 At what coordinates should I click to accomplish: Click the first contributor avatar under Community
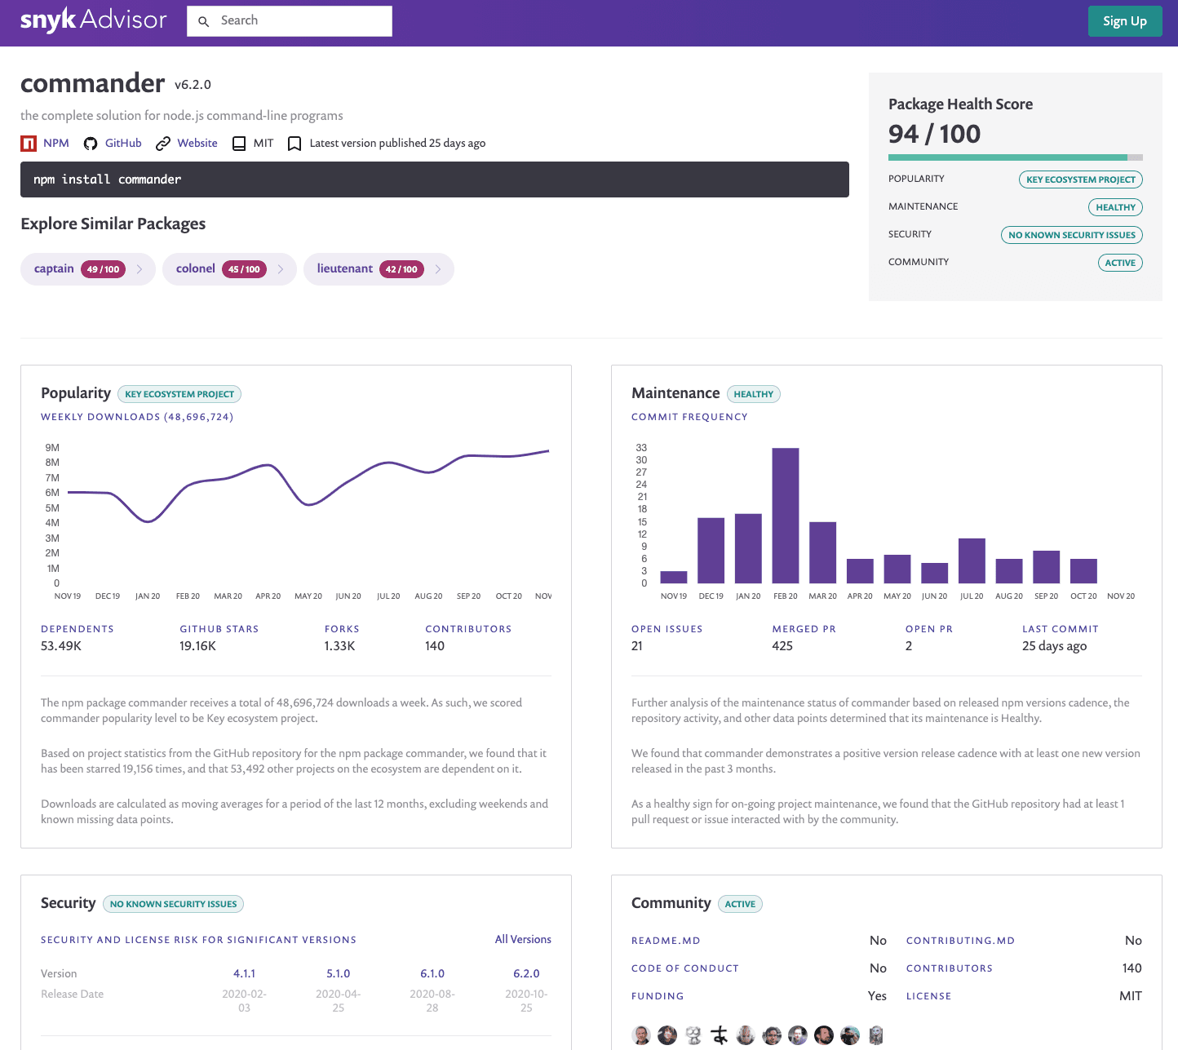pos(641,1034)
